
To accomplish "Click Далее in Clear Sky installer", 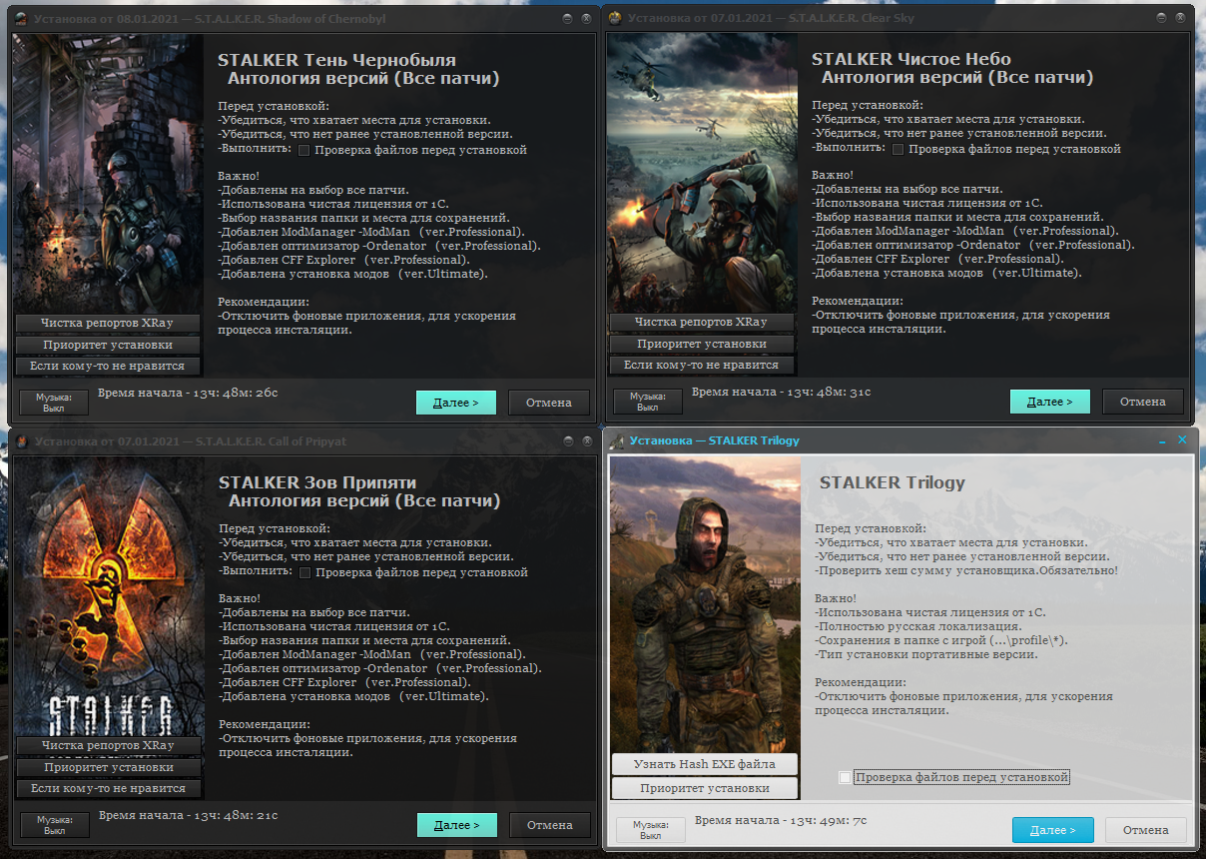I will pyautogui.click(x=1050, y=402).
